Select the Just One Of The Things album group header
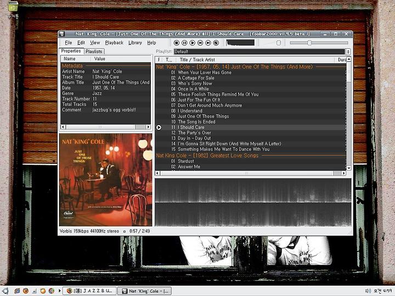 [x=251, y=67]
